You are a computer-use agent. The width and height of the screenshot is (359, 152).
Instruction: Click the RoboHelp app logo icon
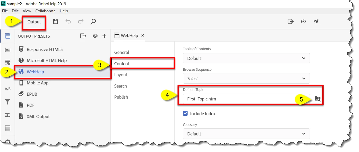click(x=4, y=4)
